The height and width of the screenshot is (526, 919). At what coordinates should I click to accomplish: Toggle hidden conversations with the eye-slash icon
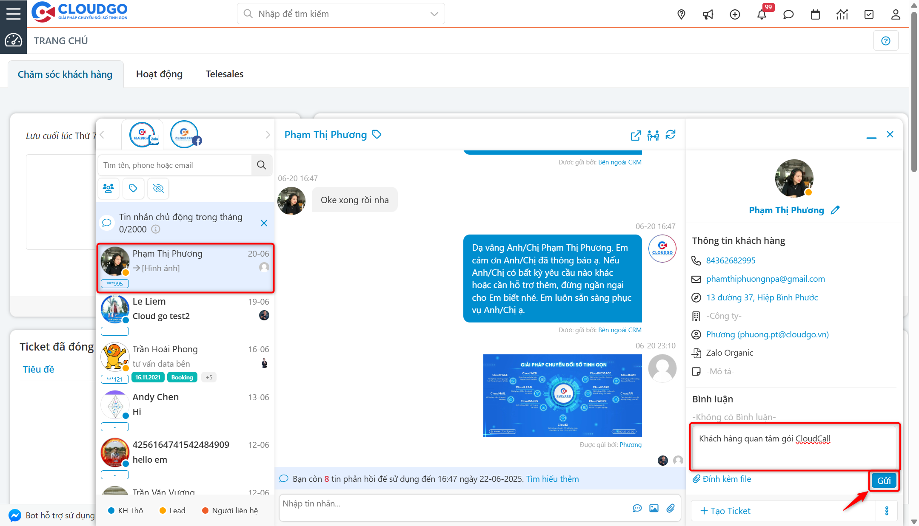[158, 188]
